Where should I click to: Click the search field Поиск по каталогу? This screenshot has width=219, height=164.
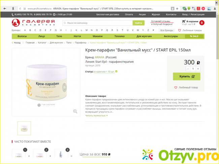click(x=97, y=23)
